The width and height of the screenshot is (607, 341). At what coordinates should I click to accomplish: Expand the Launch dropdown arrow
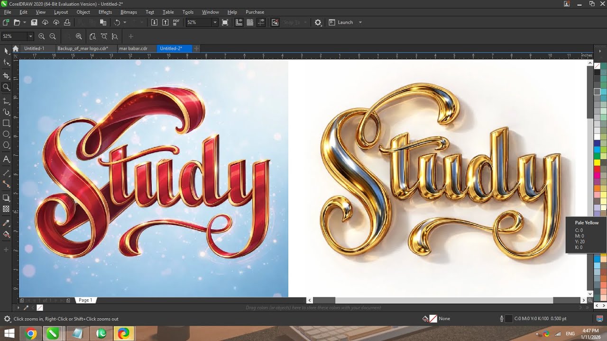(x=360, y=22)
